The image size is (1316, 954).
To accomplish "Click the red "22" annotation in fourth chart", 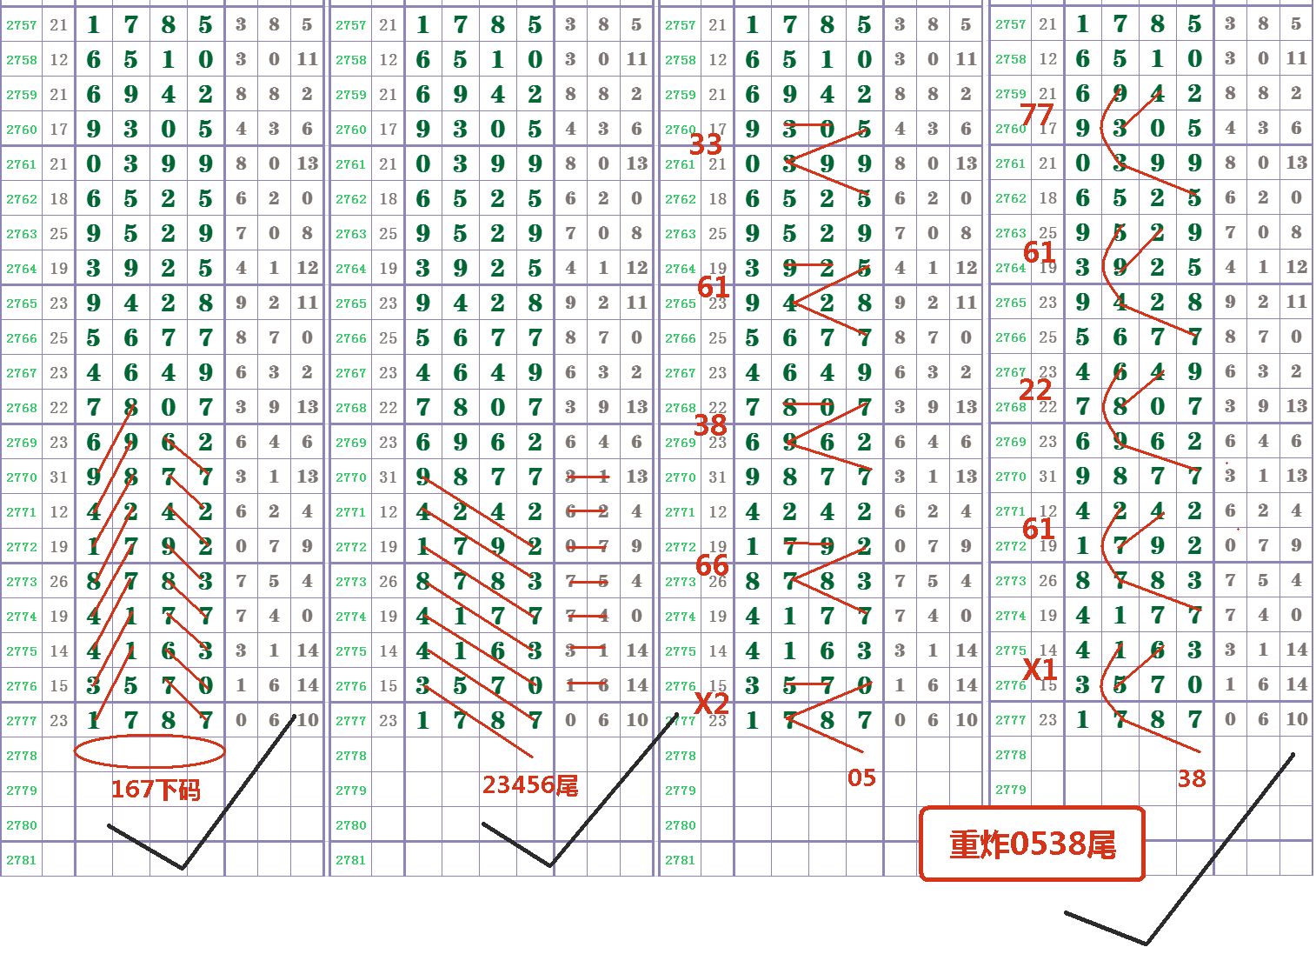I will coord(1035,389).
